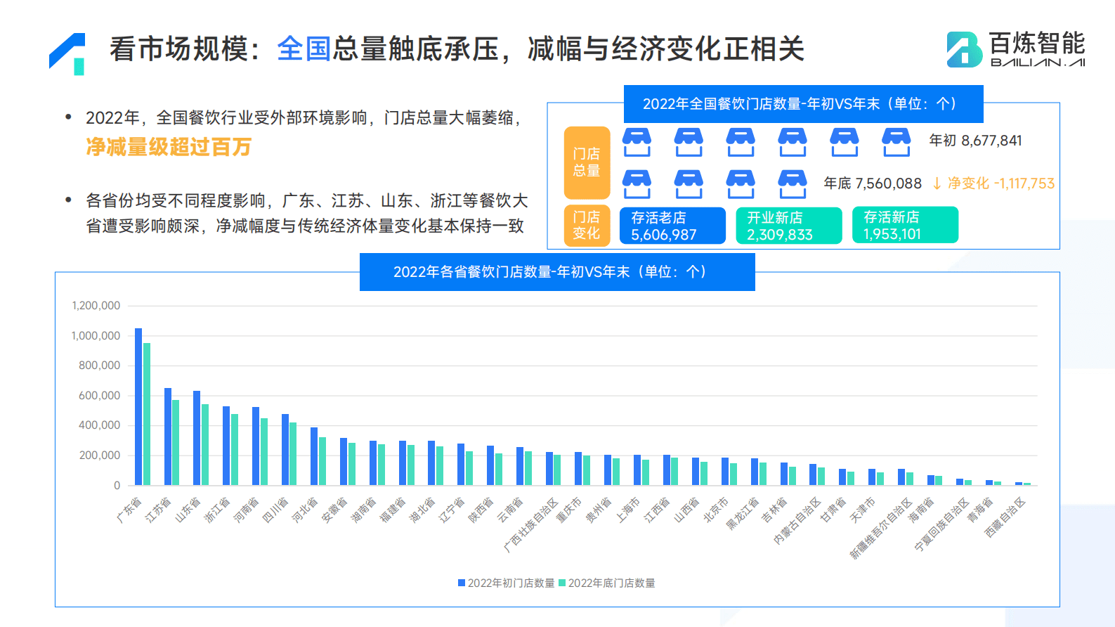Click the orange text 净减量级超过百万
This screenshot has height=627, width=1115.
click(x=169, y=147)
